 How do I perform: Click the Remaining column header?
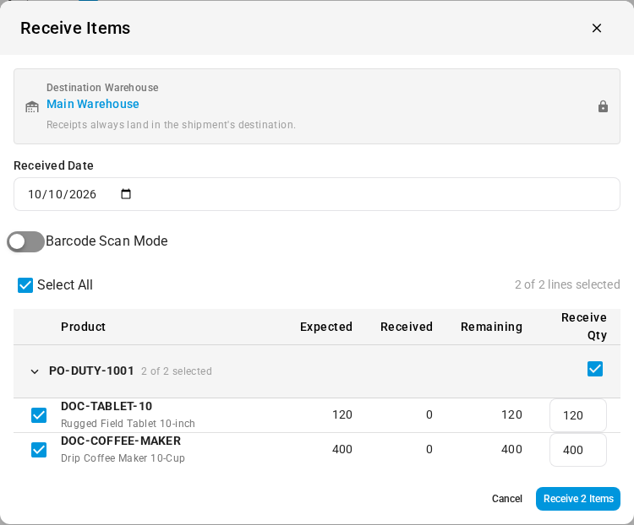(491, 327)
